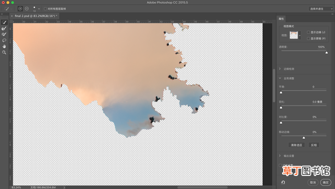Select the Refine Edge Brush tool
The height and width of the screenshot is (189, 335).
coord(4,28)
